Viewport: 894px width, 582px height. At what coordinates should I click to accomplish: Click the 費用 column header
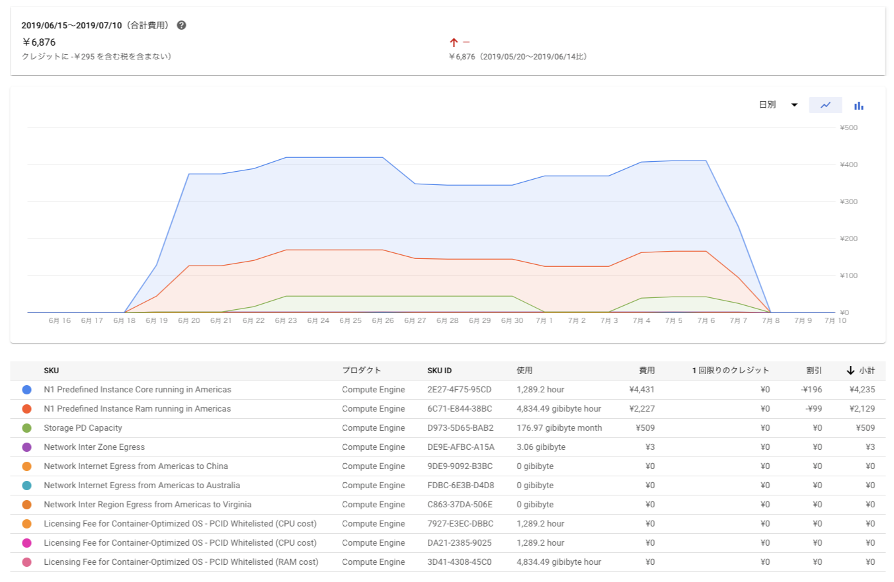647,371
